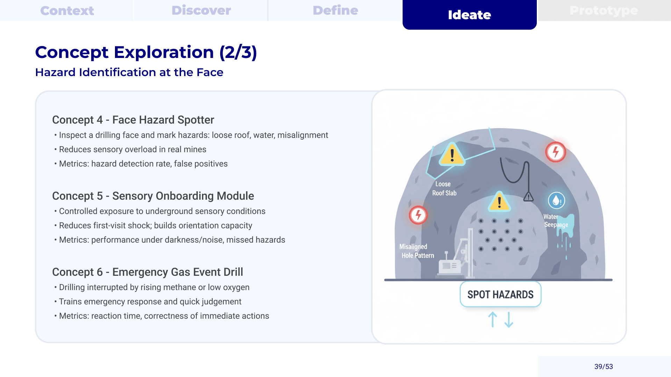The image size is (671, 377).
Task: Click the Concept 6 - Emergency Gas Event Drill heading
Action: [x=147, y=272]
